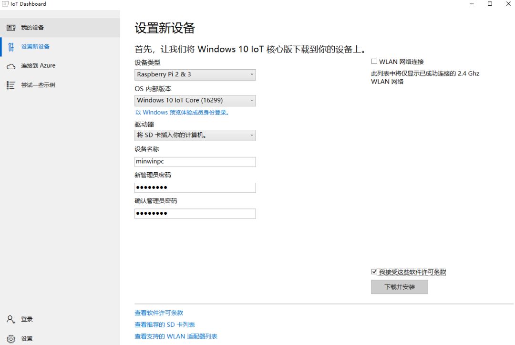Click the sign-in person icon

(11, 319)
